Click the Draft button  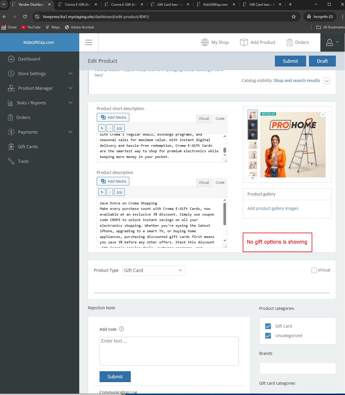(x=322, y=61)
